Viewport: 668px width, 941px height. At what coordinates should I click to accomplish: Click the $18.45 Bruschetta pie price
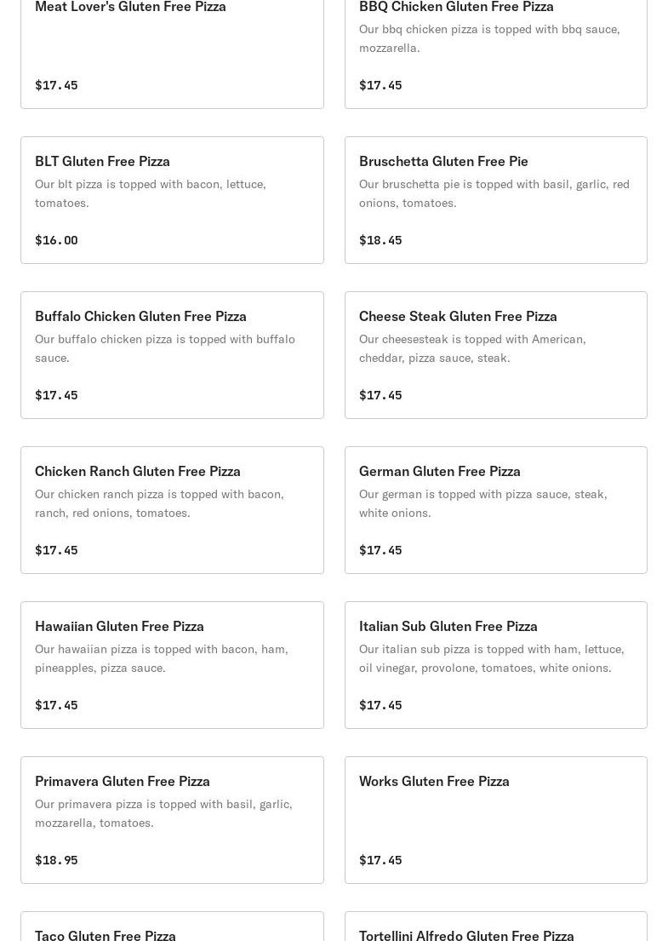click(380, 240)
